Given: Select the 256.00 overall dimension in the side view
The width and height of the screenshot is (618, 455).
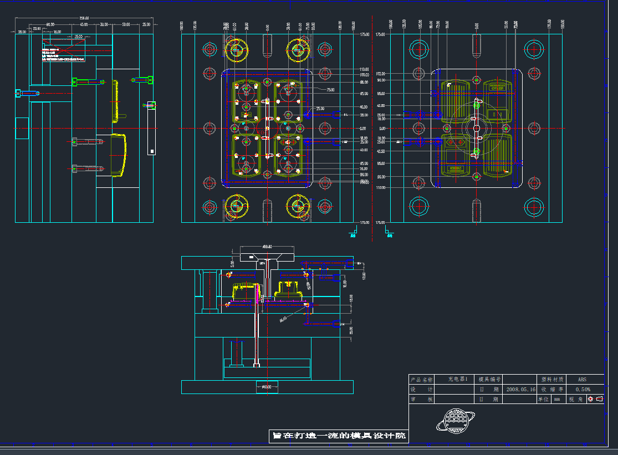Looking at the screenshot, I should [x=84, y=19].
